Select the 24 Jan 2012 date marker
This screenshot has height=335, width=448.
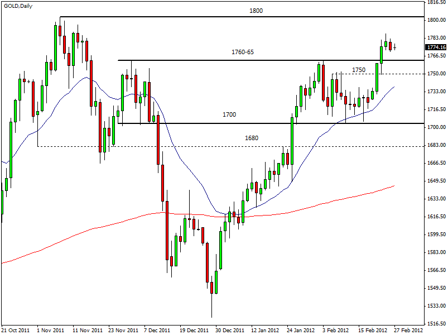[x=300, y=330]
